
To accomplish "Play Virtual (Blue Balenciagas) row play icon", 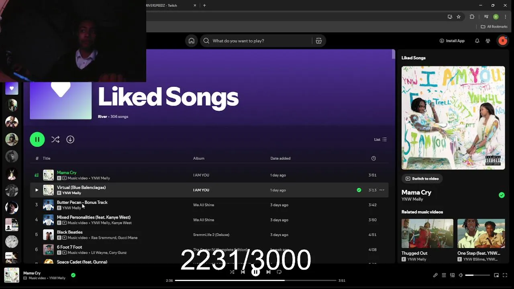I will 37,190.
